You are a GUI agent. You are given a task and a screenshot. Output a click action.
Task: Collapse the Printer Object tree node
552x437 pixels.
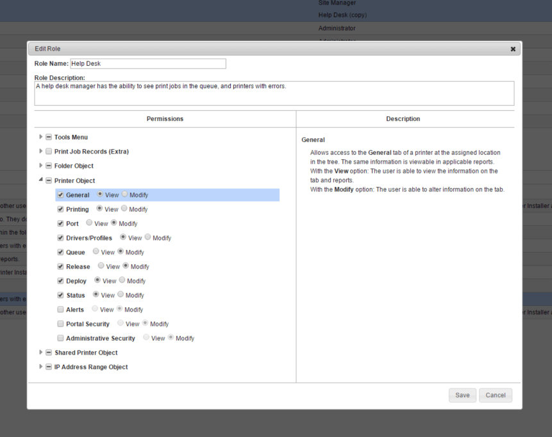pos(42,181)
